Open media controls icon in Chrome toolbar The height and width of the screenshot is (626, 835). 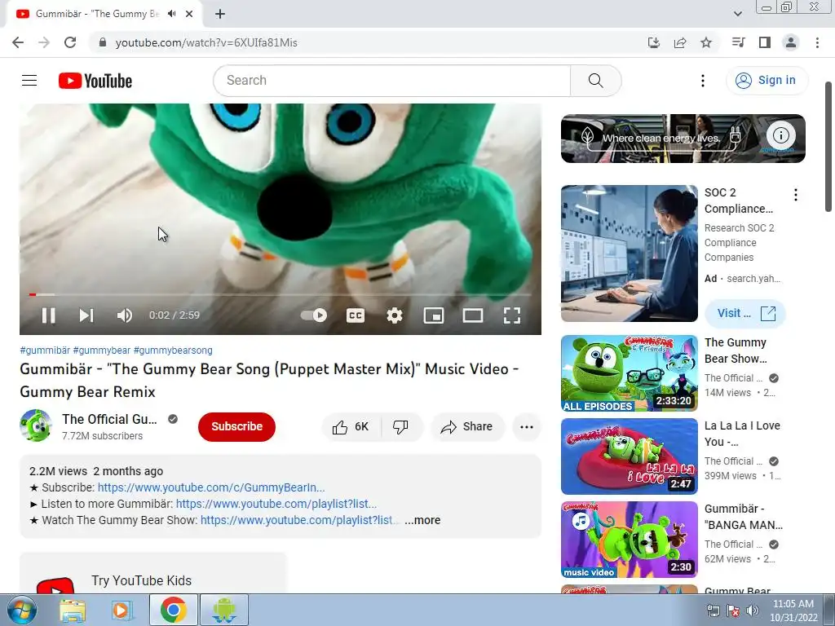coord(738,42)
